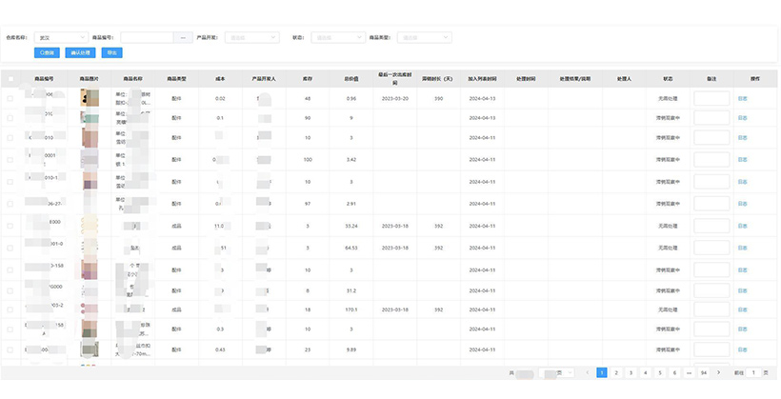Check the second table row checkbox
Image resolution: width=781 pixels, height=399 pixels.
coord(10,118)
